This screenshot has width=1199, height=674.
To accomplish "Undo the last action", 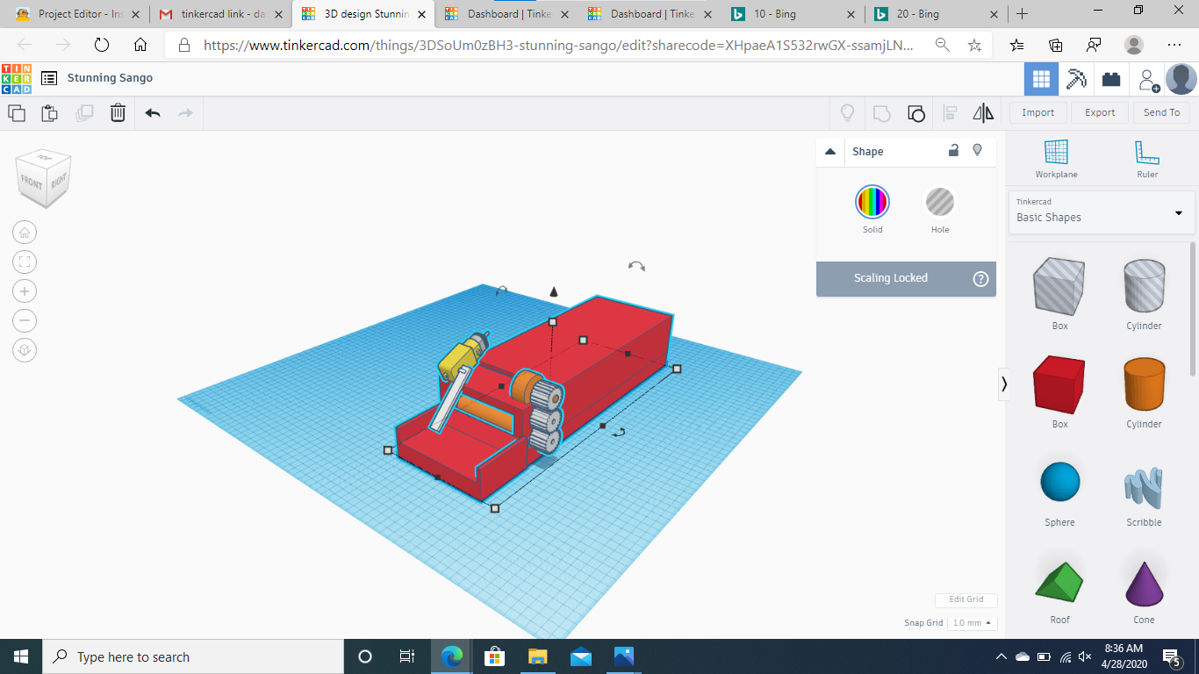I will point(153,112).
